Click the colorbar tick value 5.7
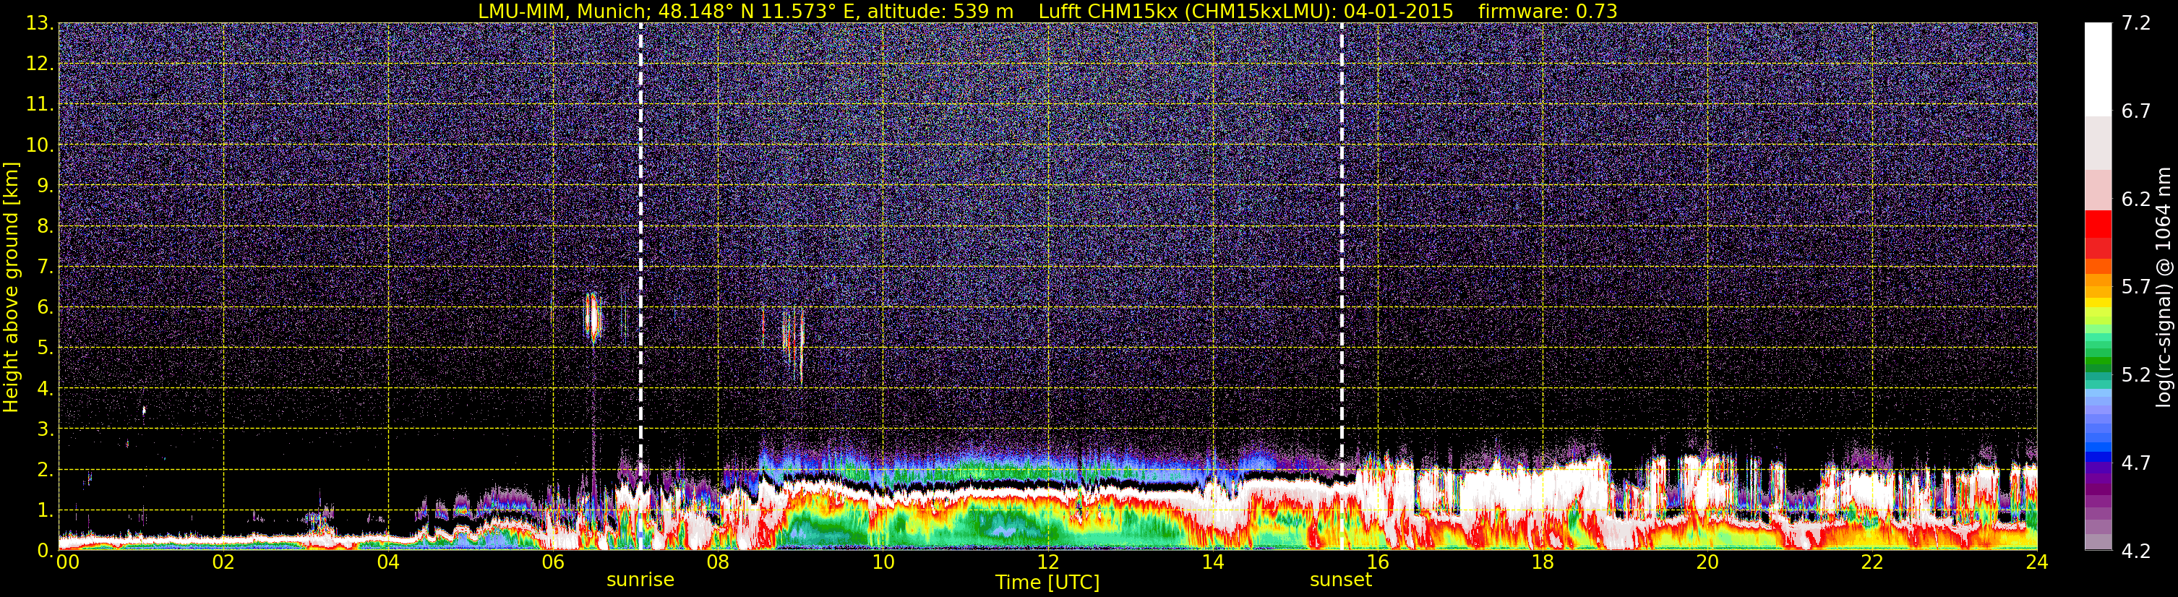 [2136, 287]
